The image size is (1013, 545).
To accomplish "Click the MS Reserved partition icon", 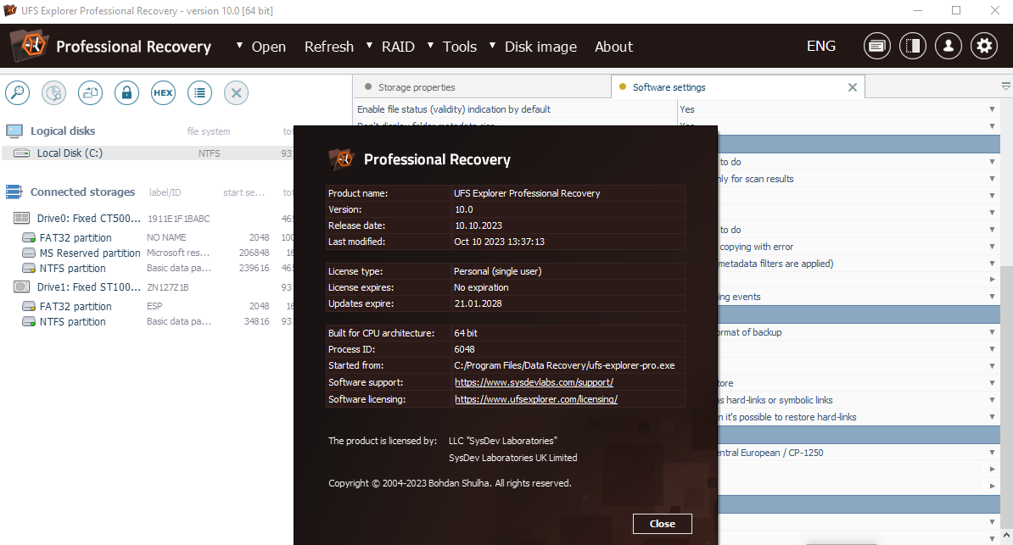I will coord(29,253).
